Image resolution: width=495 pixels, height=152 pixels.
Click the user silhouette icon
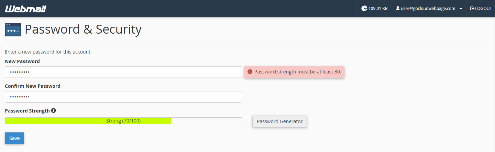point(397,8)
